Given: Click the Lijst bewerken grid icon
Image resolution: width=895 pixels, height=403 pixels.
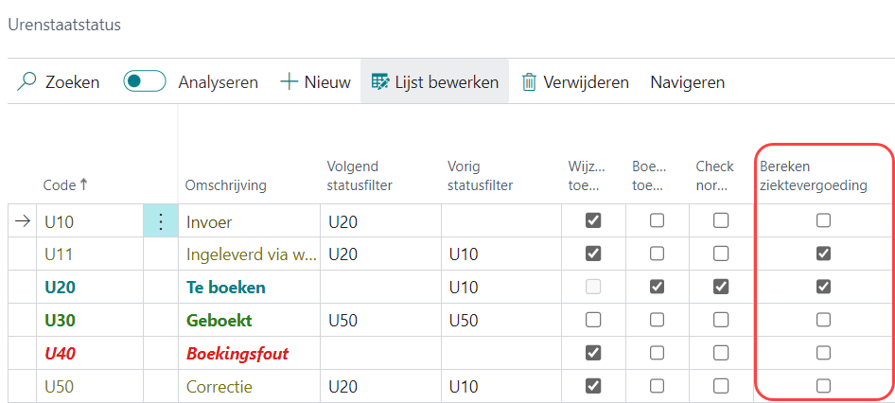Looking at the screenshot, I should 380,82.
